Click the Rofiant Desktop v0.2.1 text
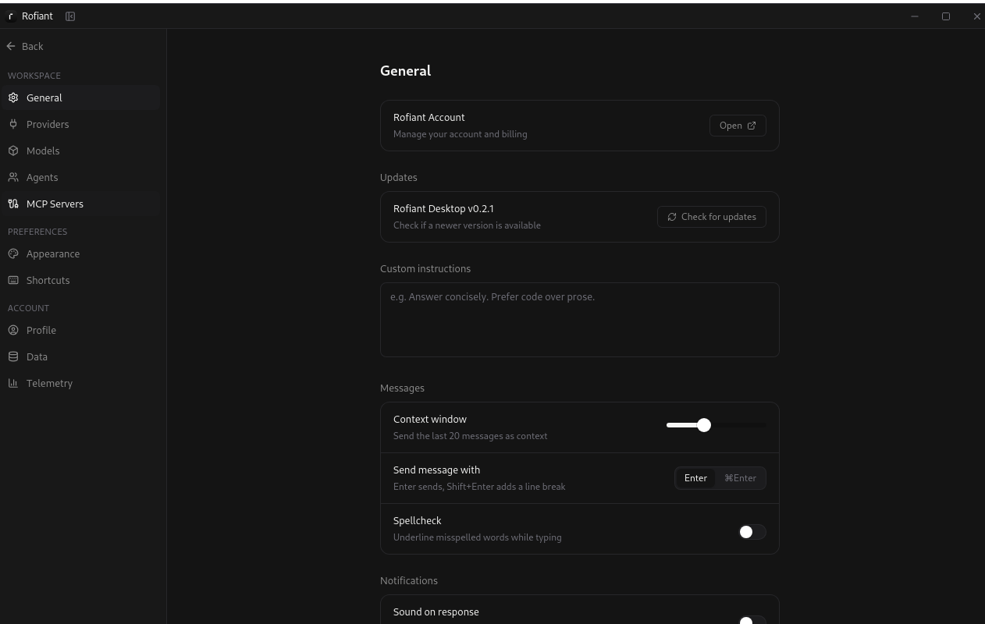This screenshot has width=985, height=624. (x=443, y=209)
